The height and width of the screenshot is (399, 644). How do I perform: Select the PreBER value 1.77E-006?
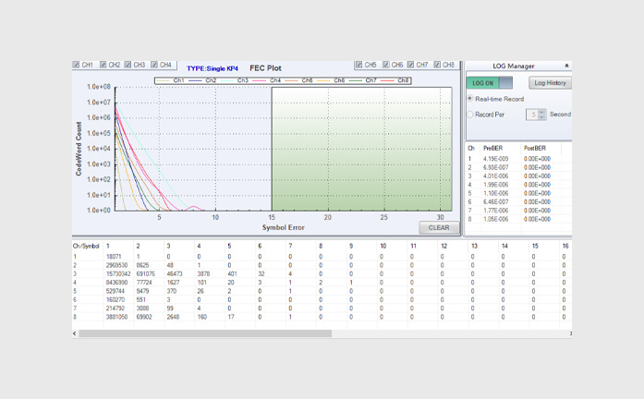(496, 211)
